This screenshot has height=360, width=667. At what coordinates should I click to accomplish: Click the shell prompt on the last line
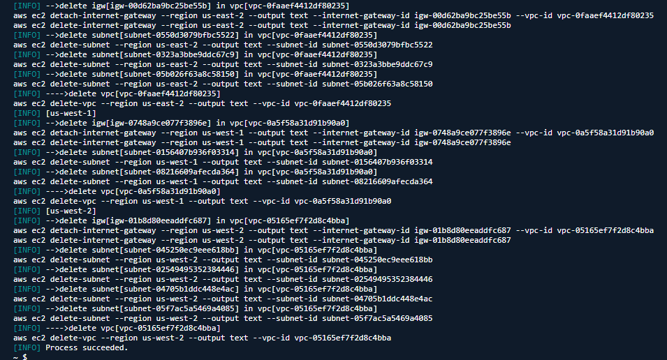click(20, 357)
